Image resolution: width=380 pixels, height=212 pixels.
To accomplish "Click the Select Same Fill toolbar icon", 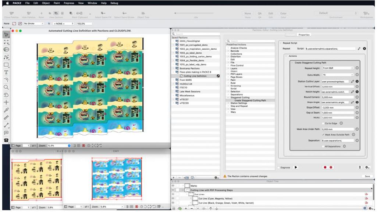I will (x=103, y=13).
